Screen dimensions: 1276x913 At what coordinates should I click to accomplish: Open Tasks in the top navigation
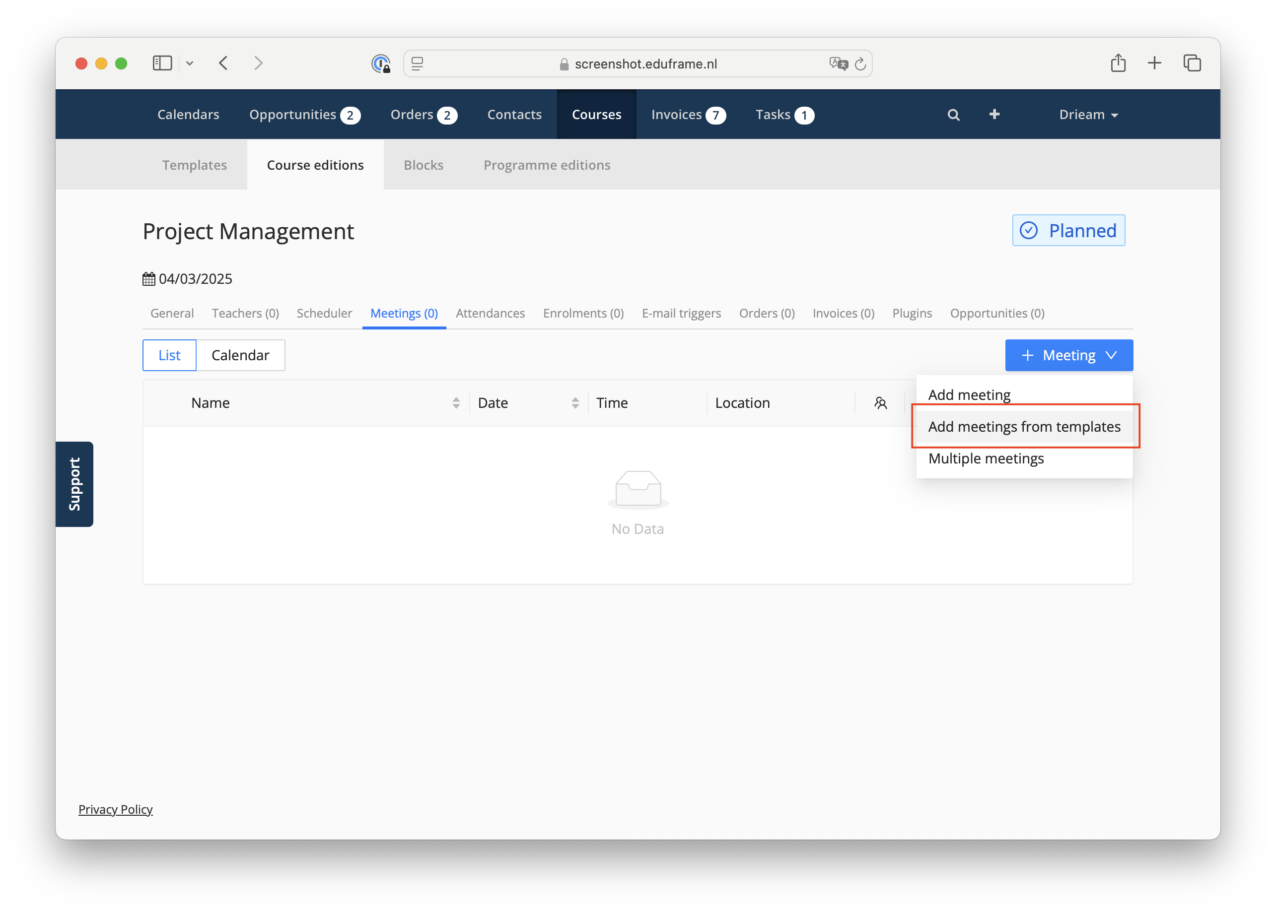click(784, 114)
